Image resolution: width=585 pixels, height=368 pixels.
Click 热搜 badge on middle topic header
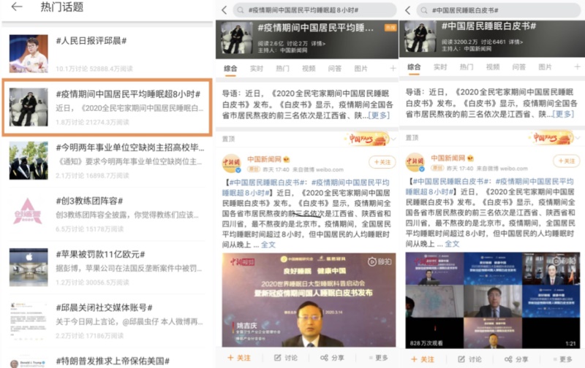click(390, 28)
